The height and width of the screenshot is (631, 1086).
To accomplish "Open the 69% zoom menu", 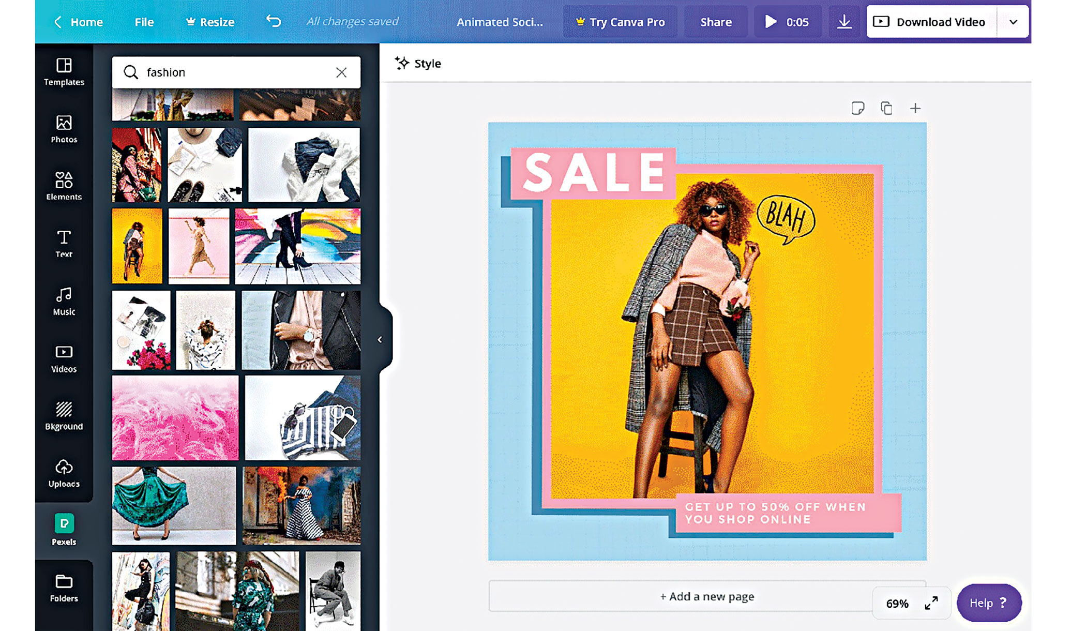I will pos(897,604).
